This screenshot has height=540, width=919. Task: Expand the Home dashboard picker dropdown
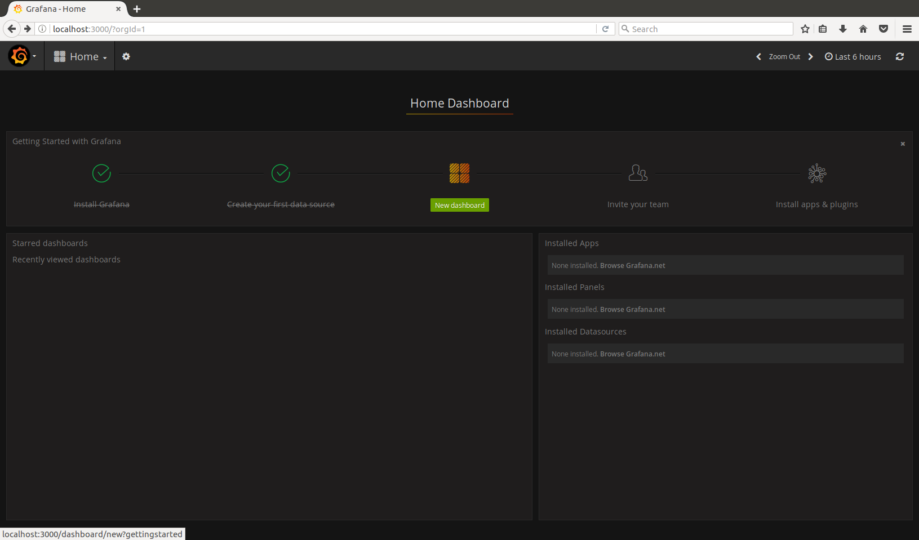coord(80,56)
